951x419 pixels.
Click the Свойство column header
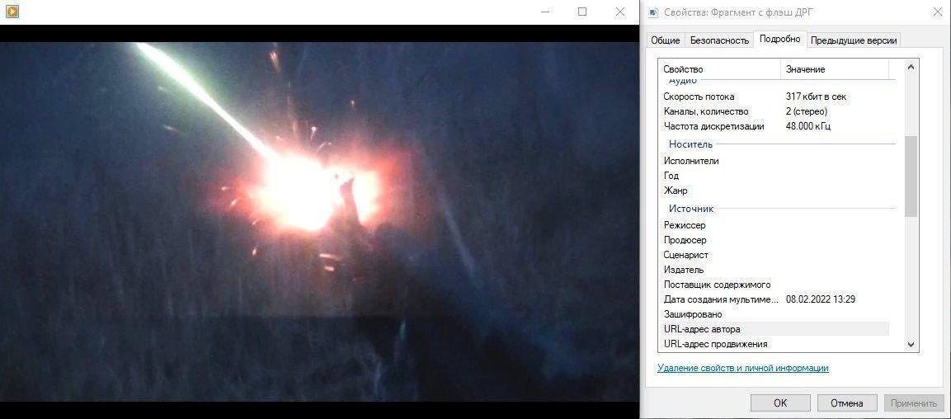(x=719, y=69)
